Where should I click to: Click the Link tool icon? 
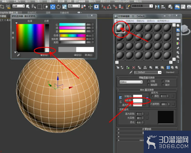[x=2, y=7]
